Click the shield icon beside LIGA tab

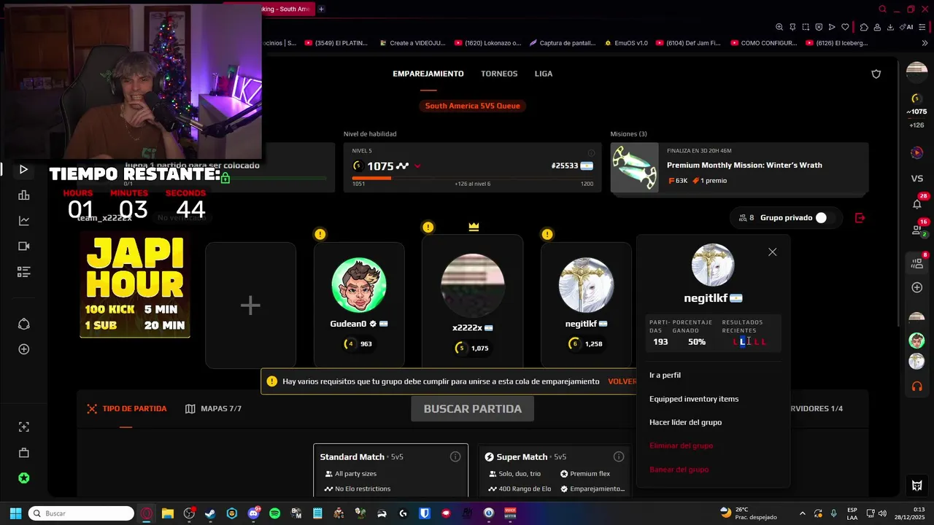click(876, 74)
